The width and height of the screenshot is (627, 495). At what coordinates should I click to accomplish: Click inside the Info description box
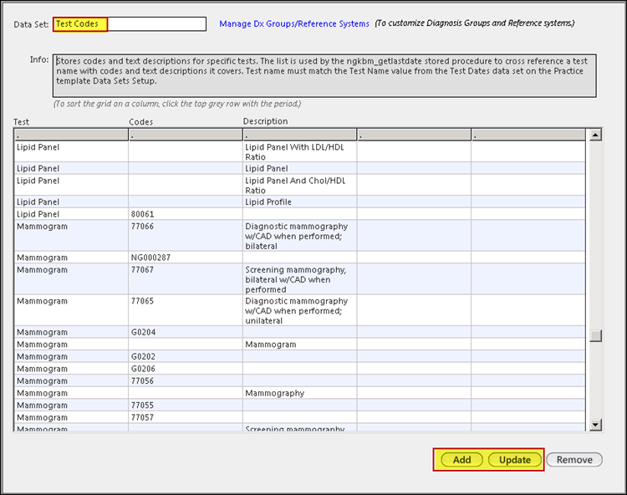click(x=324, y=75)
